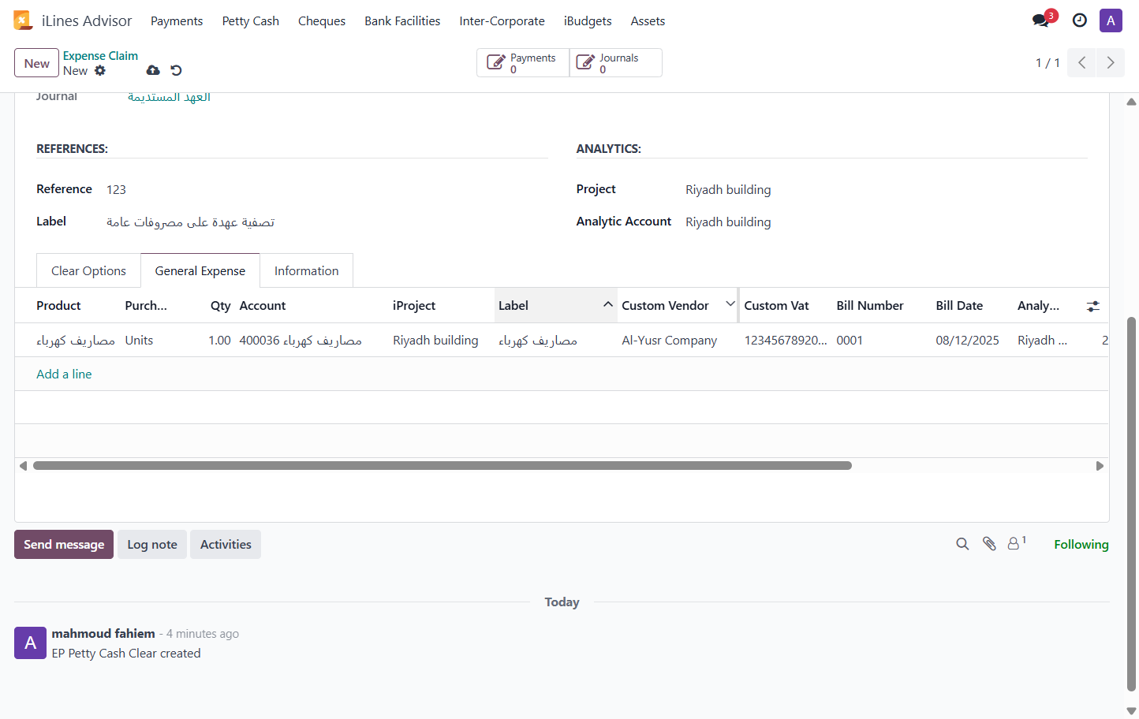Open the iBudgets menu
The image size is (1139, 719).
point(588,21)
